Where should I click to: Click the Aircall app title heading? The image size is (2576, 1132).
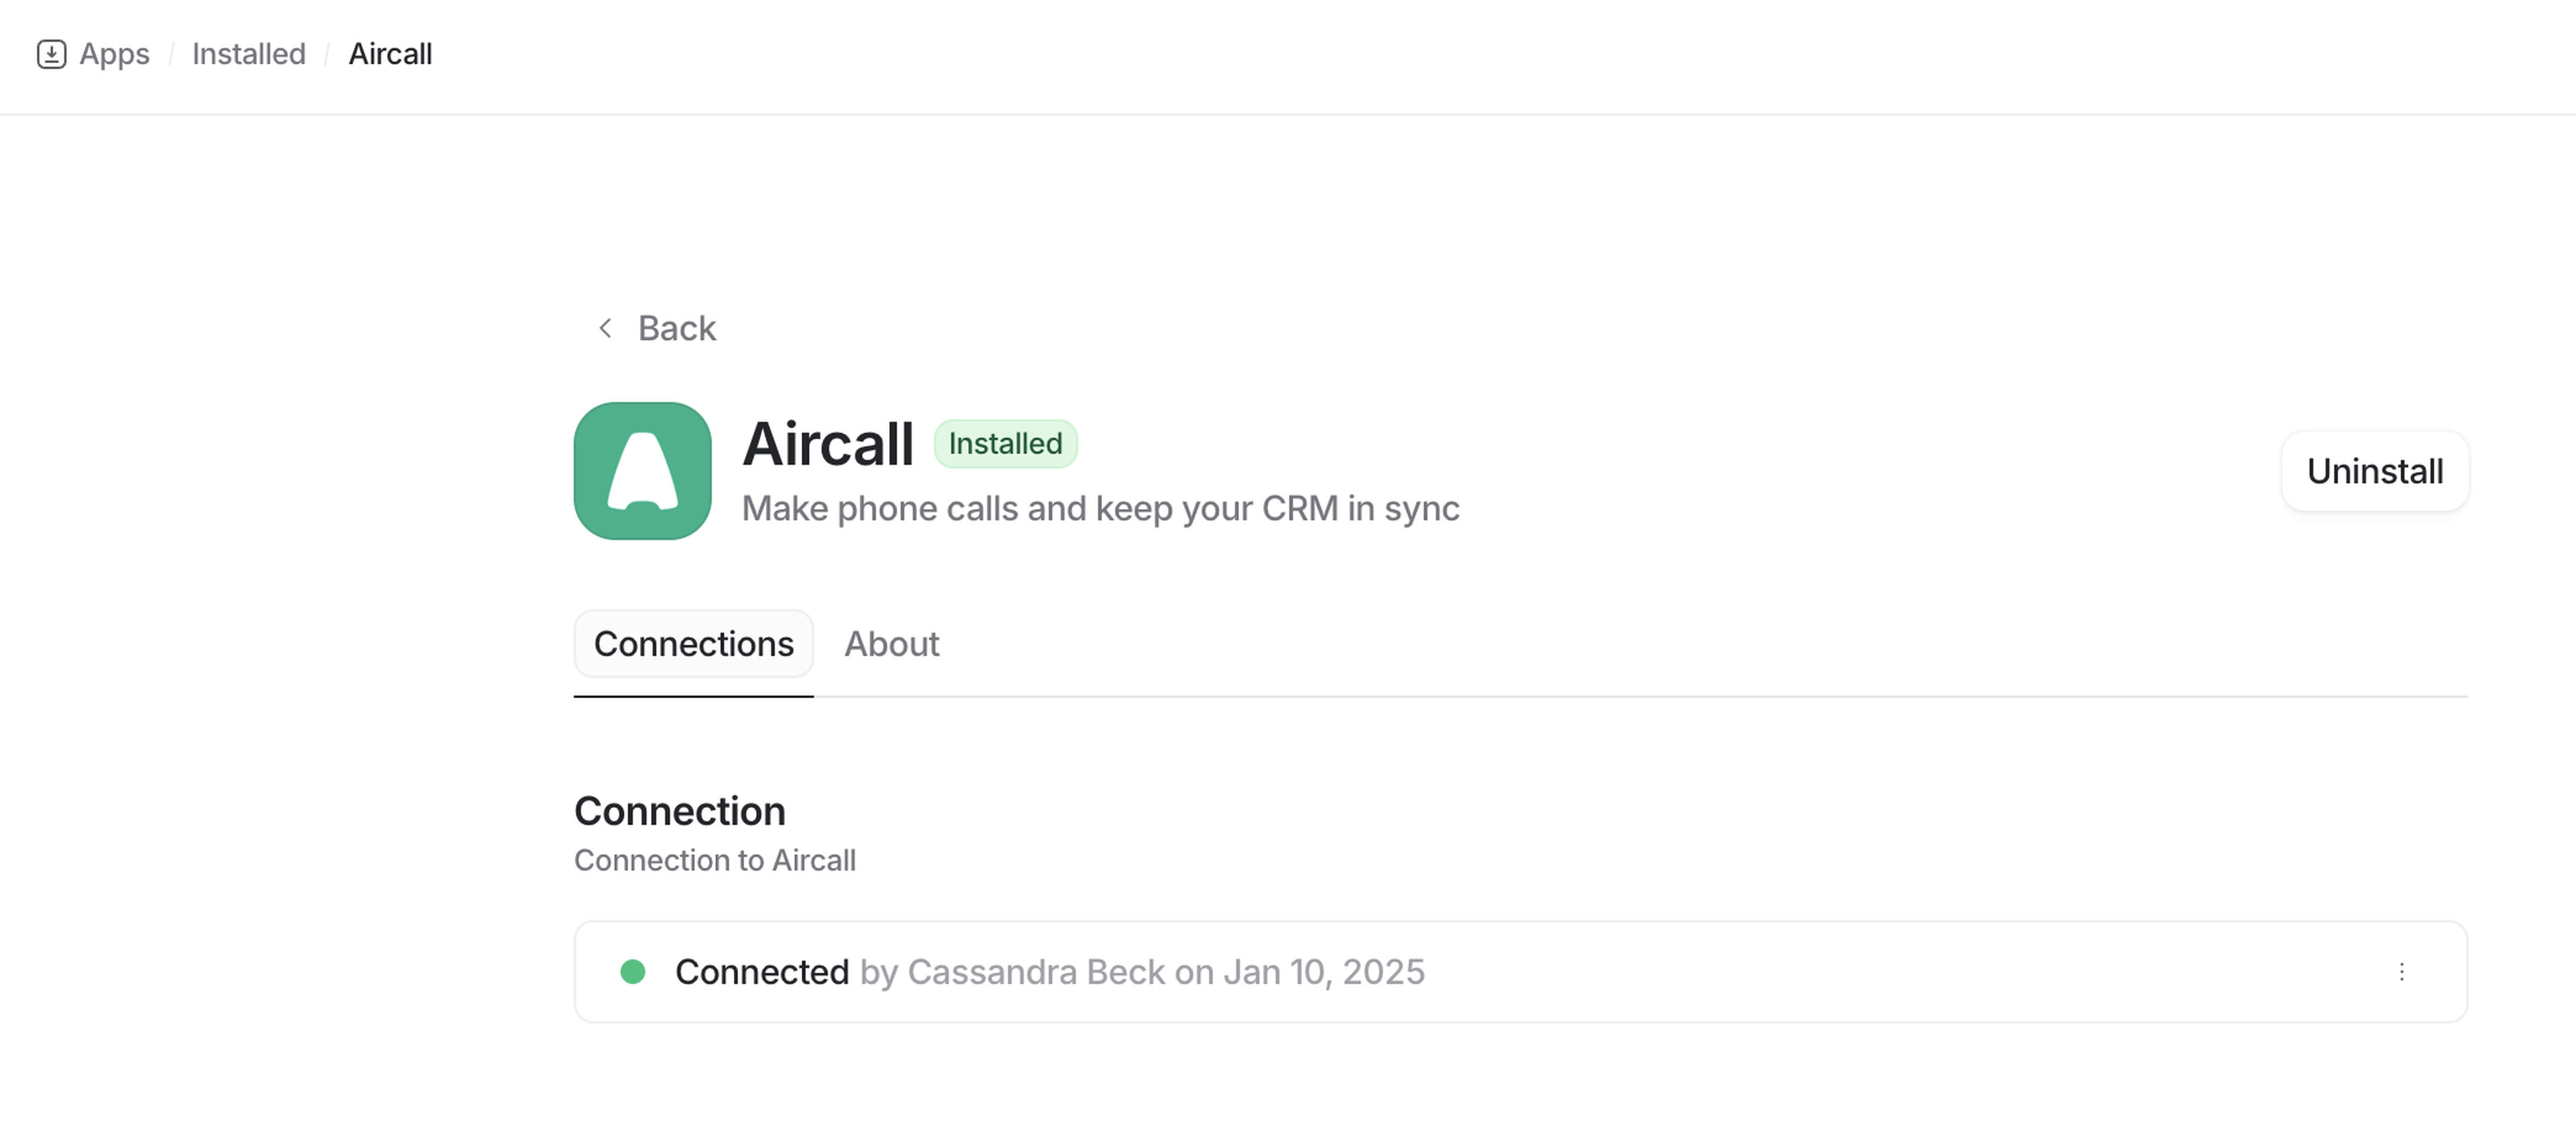(x=828, y=444)
